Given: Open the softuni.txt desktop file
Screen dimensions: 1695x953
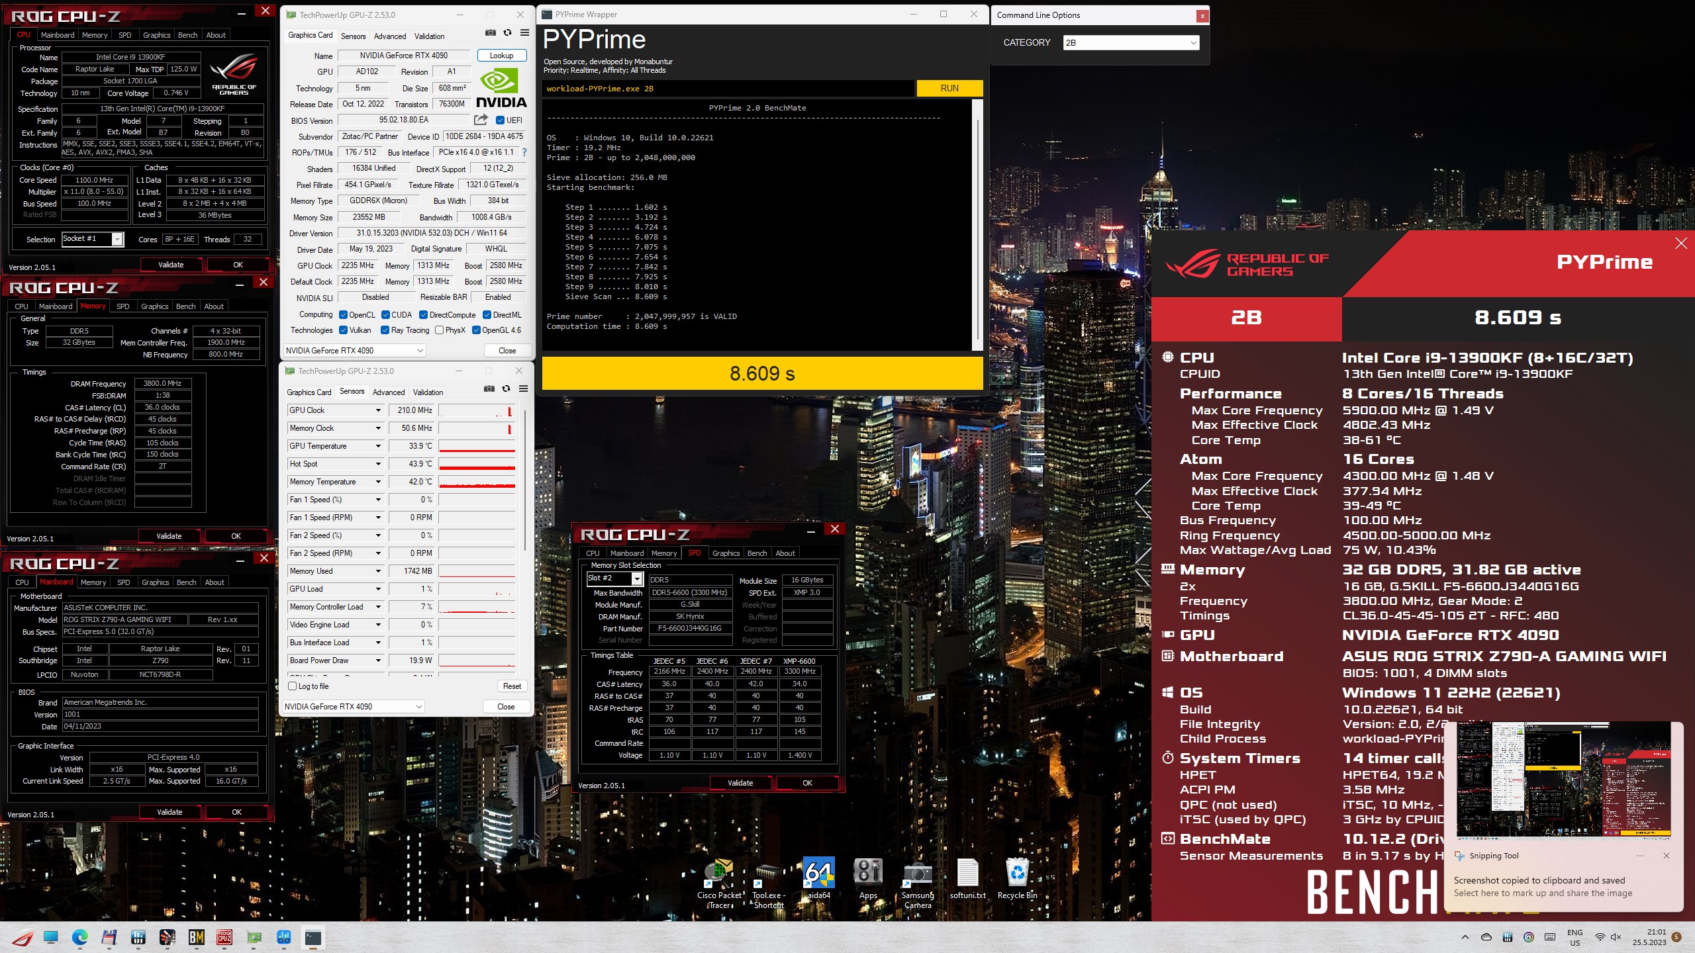Looking at the screenshot, I should click(x=967, y=880).
